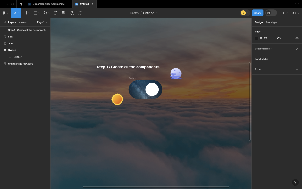Image resolution: width=302 pixels, height=189 pixels.
Task: Expand the Page 1 dropdown
Action: click(42, 22)
